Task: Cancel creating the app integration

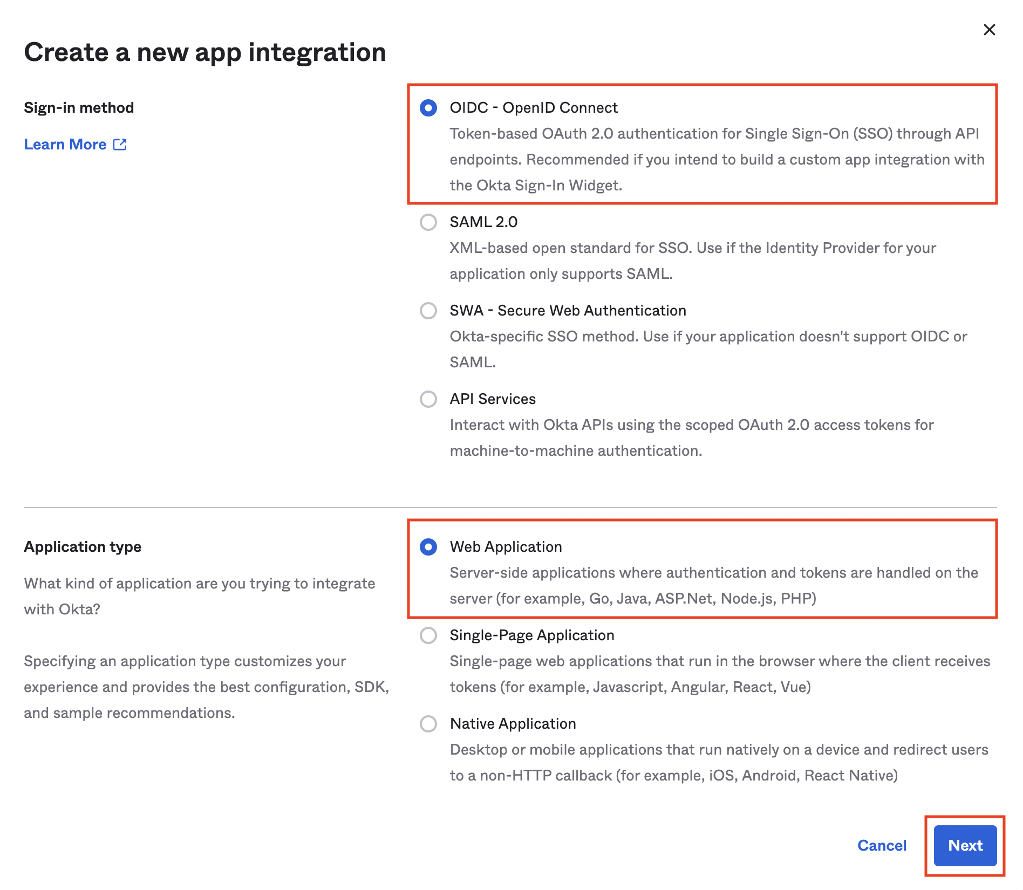Action: point(882,846)
